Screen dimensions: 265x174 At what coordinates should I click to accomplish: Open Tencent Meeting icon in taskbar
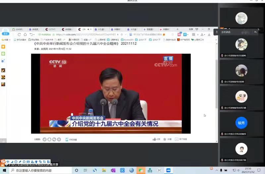(x=168, y=170)
